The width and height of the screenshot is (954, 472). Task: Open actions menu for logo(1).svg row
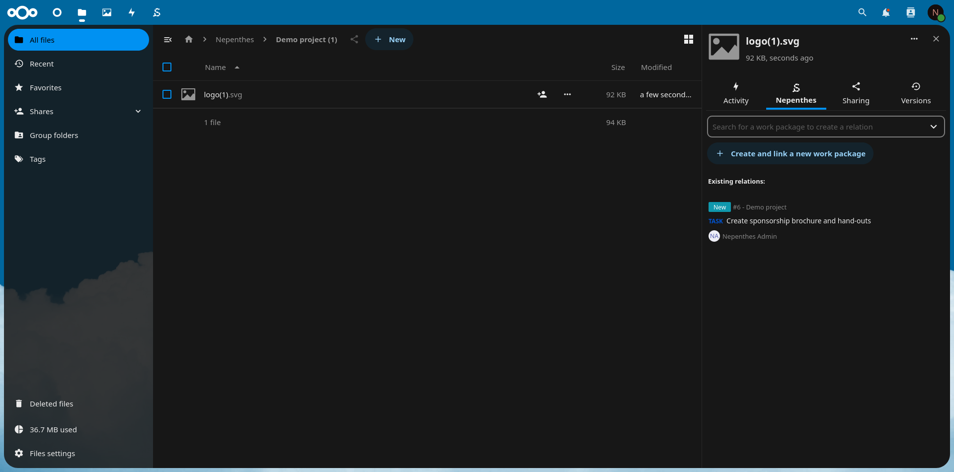pyautogui.click(x=567, y=94)
